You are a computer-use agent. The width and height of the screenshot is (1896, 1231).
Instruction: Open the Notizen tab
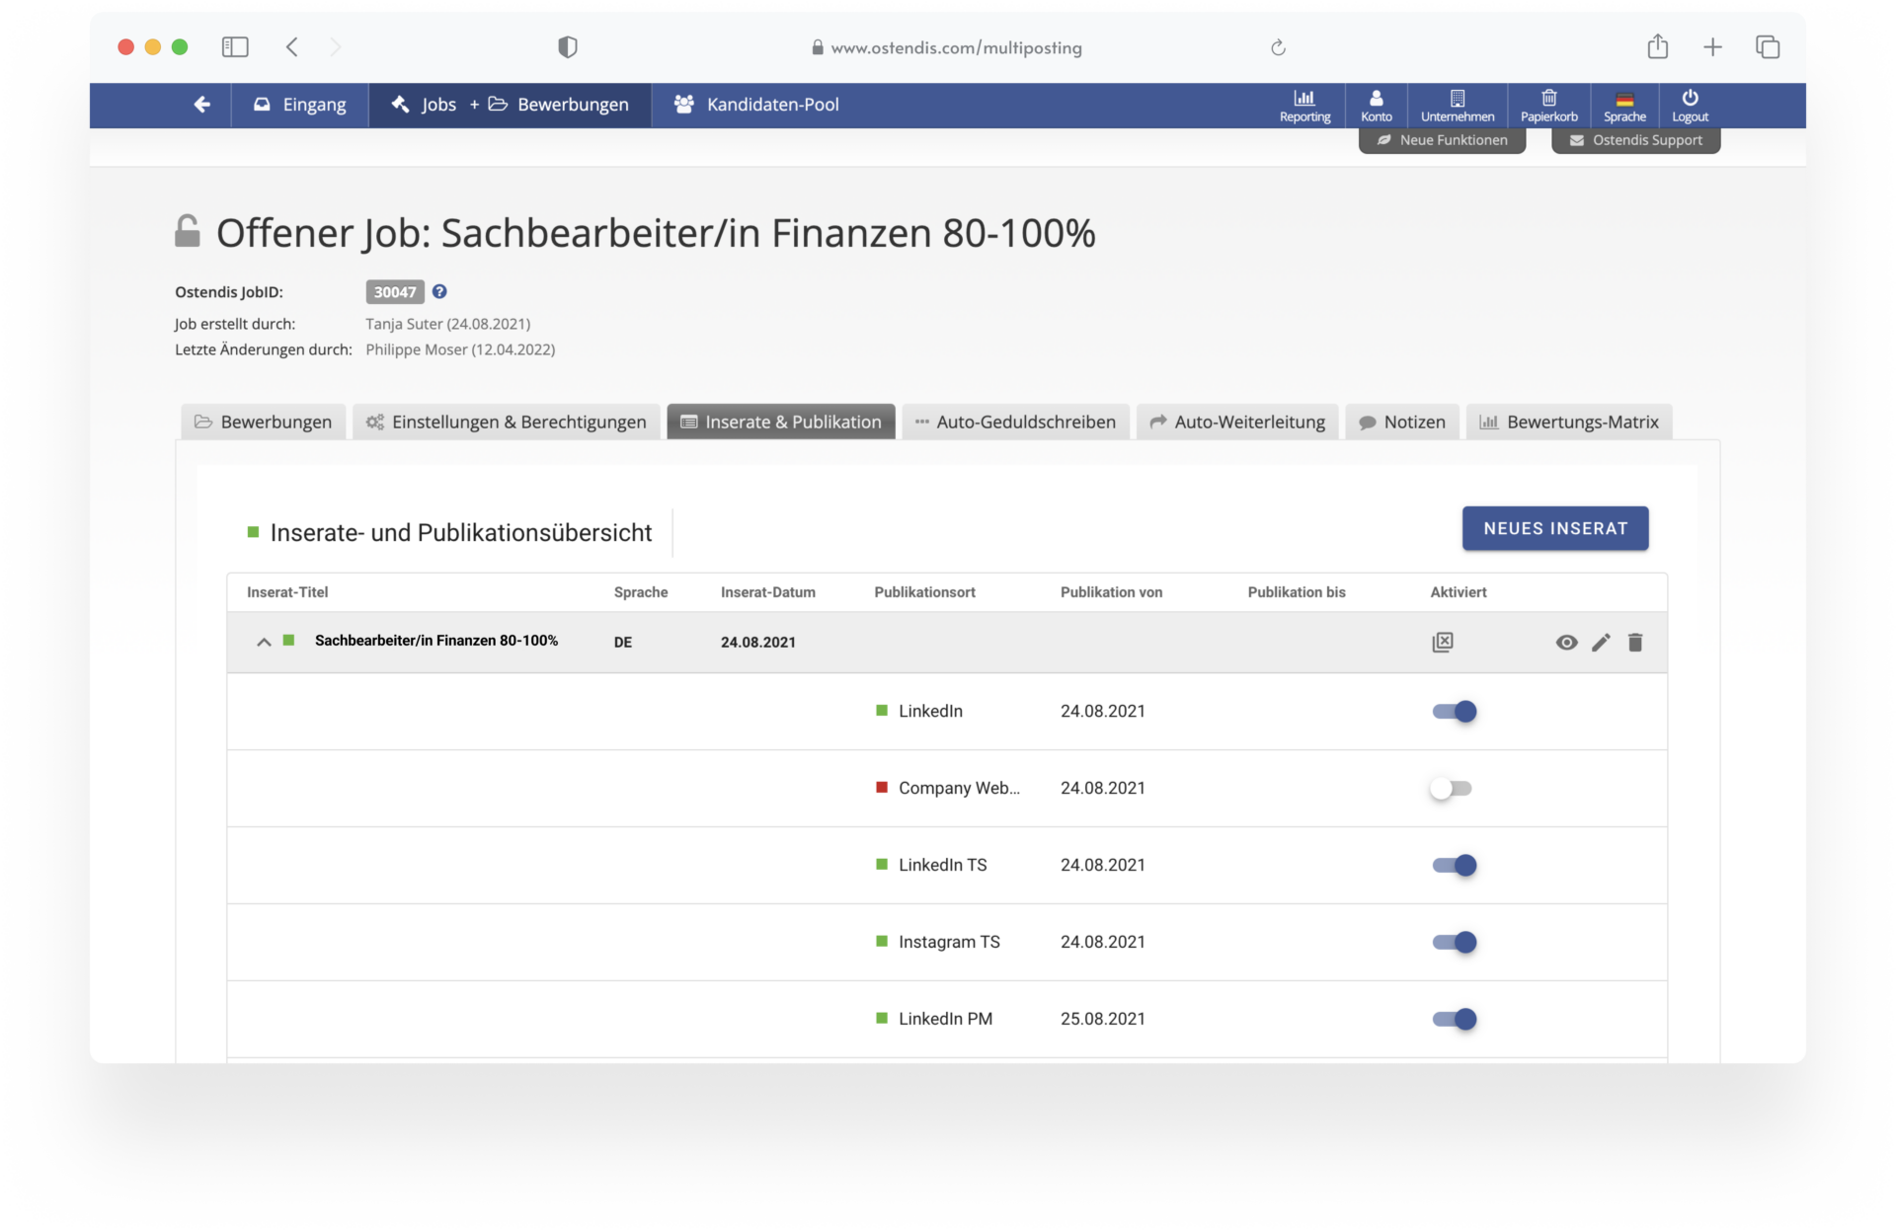[1402, 422]
